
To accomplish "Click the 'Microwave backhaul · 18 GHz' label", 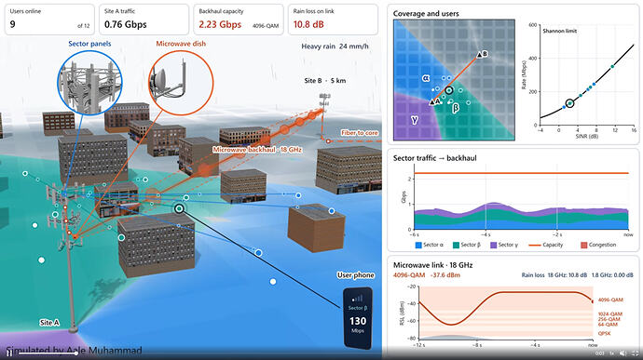I will coord(257,150).
